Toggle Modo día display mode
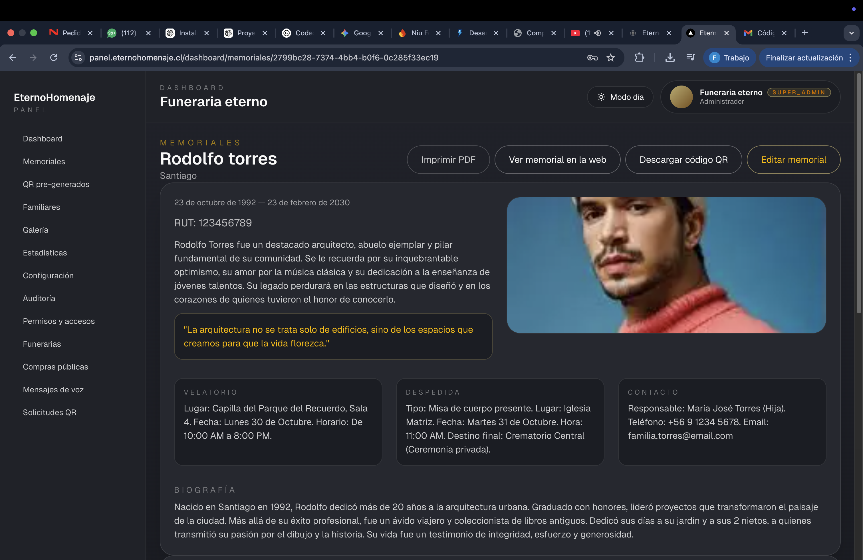Image resolution: width=863 pixels, height=560 pixels. tap(620, 97)
